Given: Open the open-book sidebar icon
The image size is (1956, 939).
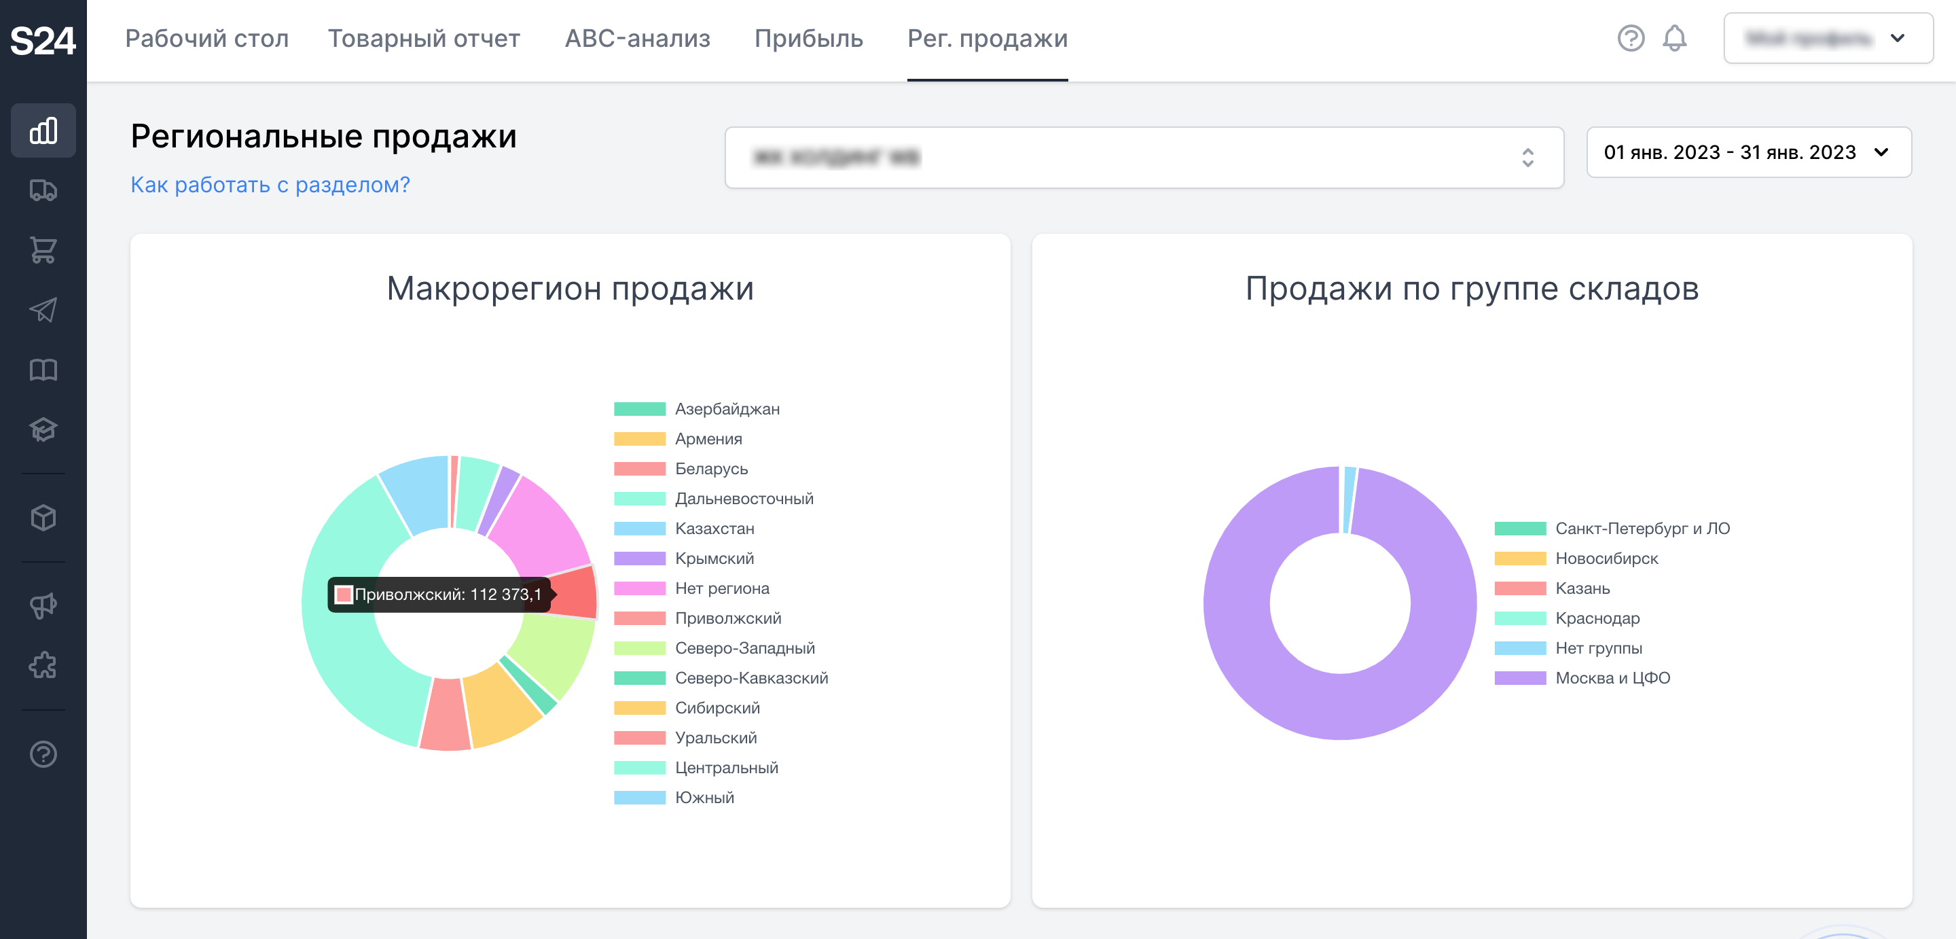Looking at the screenshot, I should point(43,370).
